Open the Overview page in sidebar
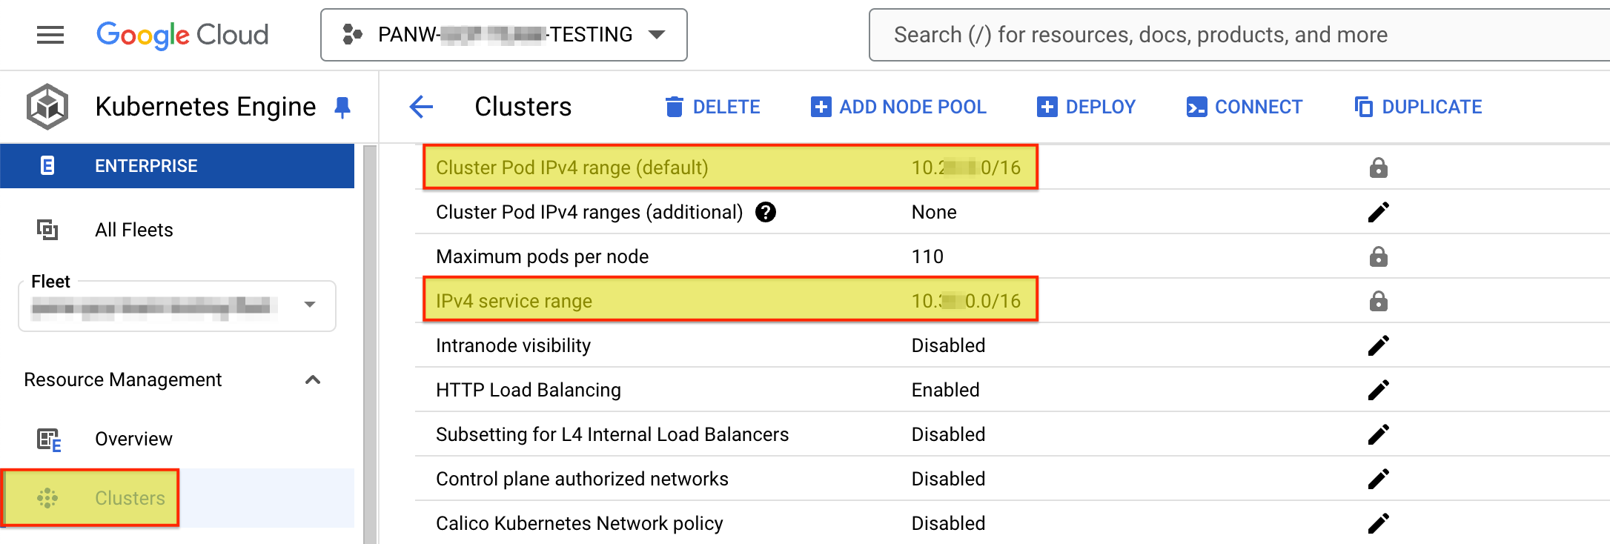The height and width of the screenshot is (544, 1610). [x=133, y=439]
